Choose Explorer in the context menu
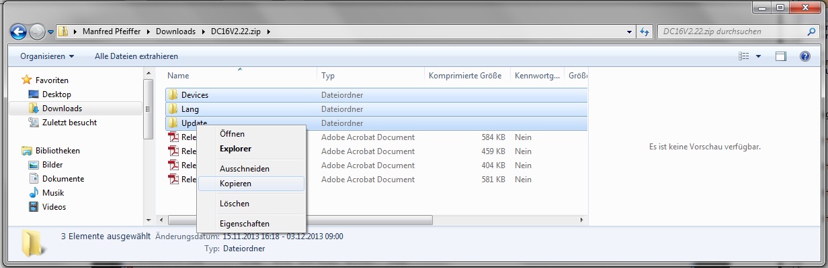Image resolution: width=828 pixels, height=268 pixels. pyautogui.click(x=251, y=149)
